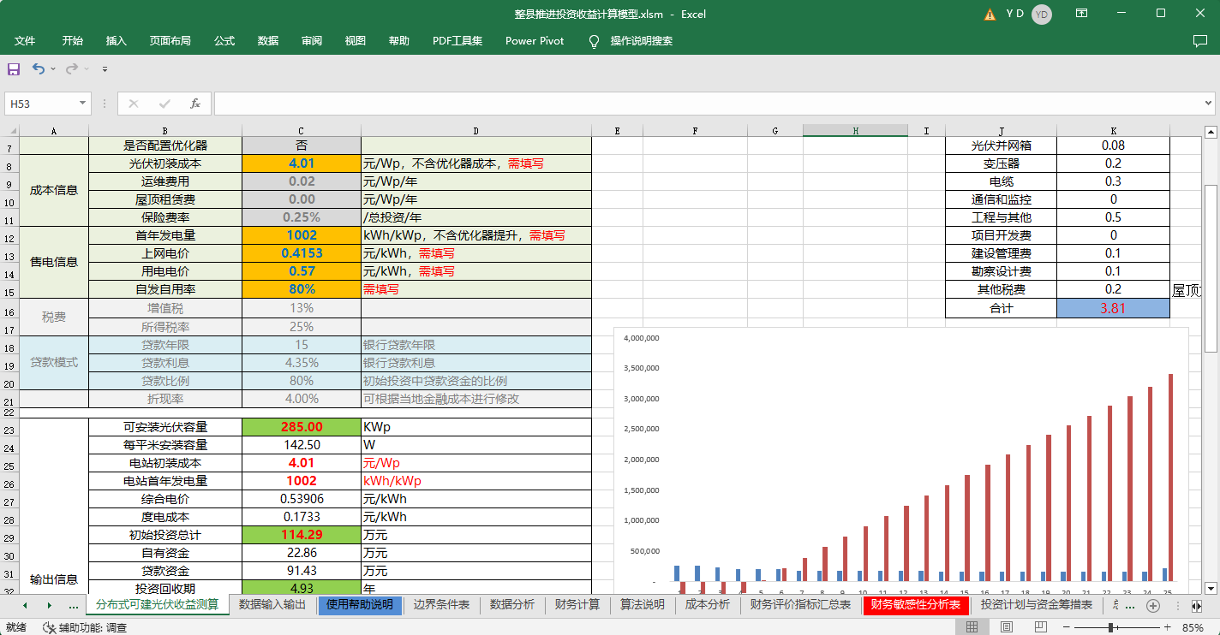Undo the last action
Image resolution: width=1220 pixels, height=635 pixels.
(x=38, y=68)
